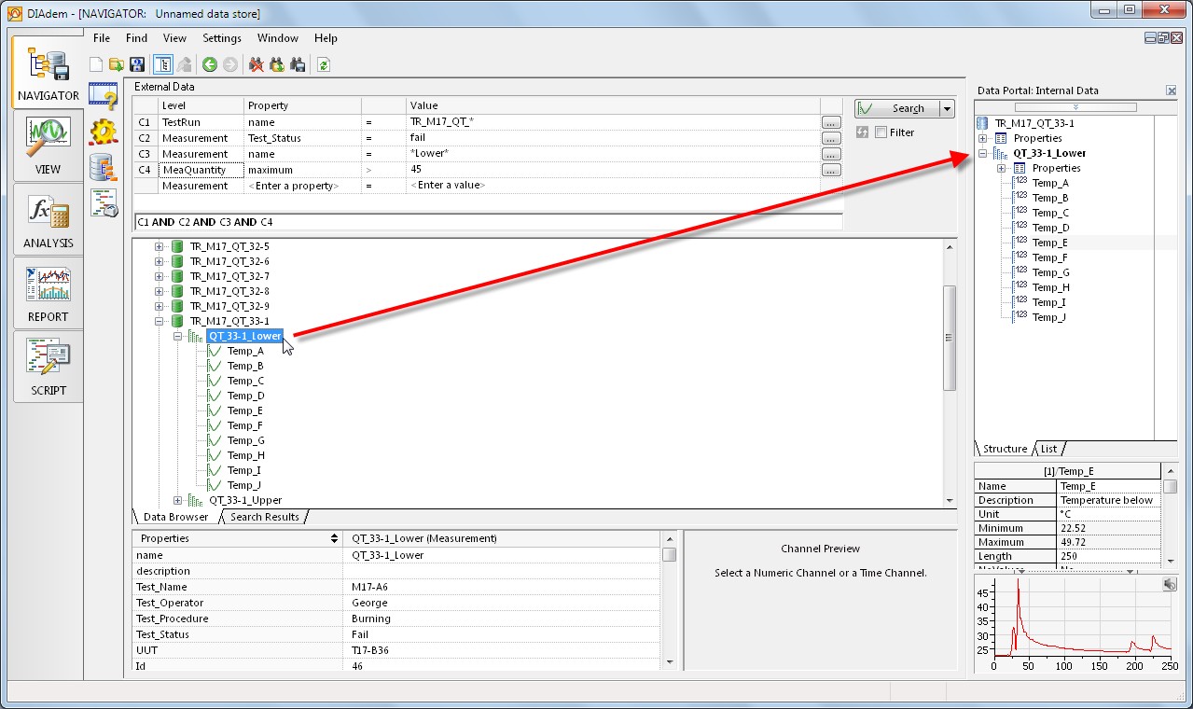This screenshot has height=709, width=1193.
Task: Click the browse button for row C2
Action: click(x=831, y=138)
